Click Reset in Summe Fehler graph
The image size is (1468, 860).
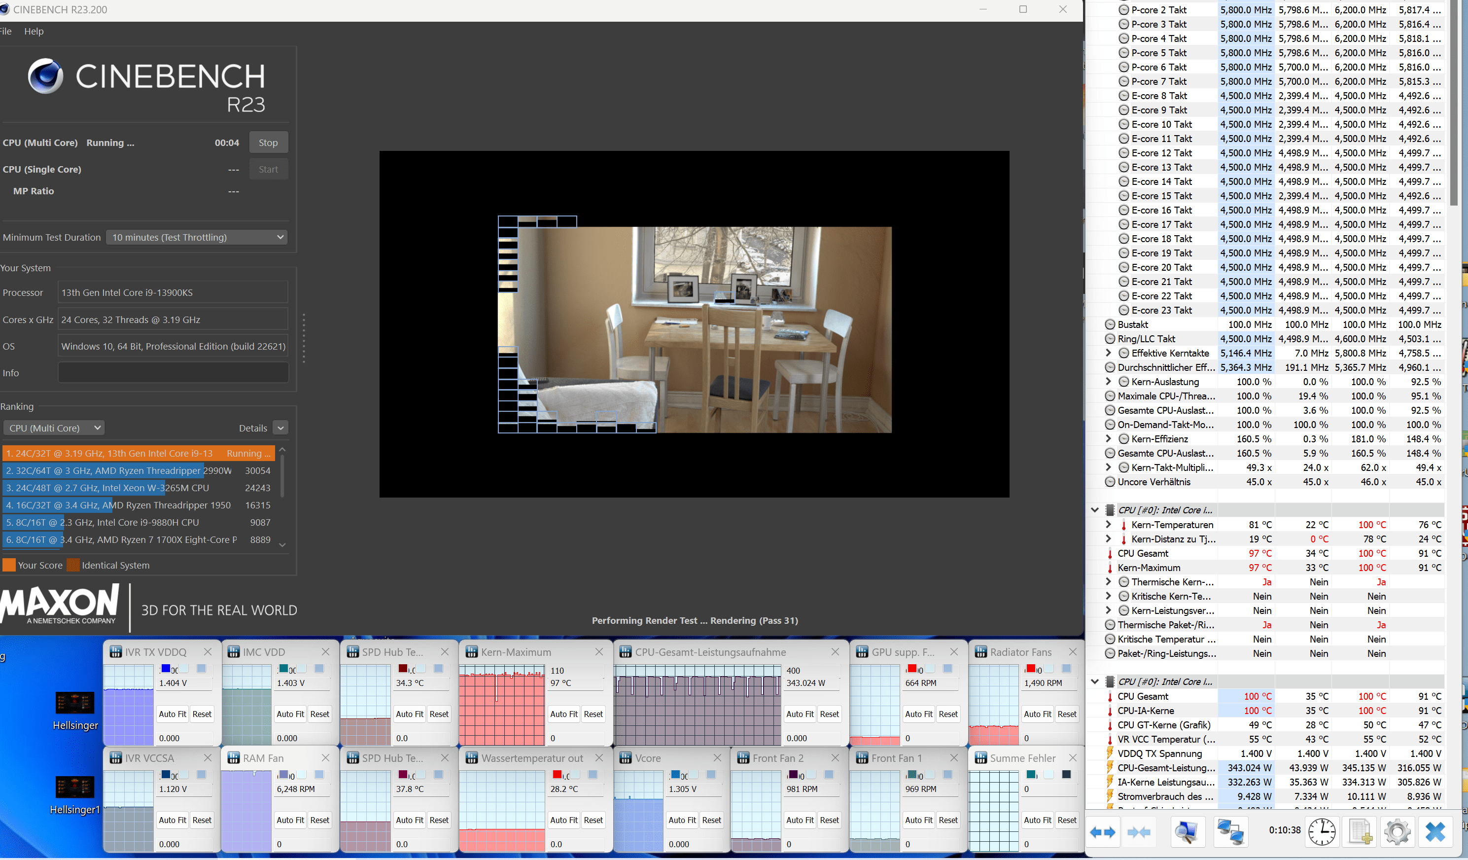point(1067,821)
